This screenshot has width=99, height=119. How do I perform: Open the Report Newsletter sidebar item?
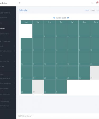tap(5, 94)
